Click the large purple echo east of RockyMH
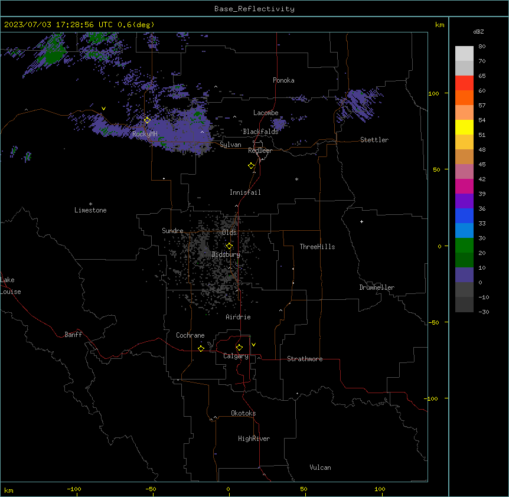This screenshot has height=497, width=509. click(182, 133)
